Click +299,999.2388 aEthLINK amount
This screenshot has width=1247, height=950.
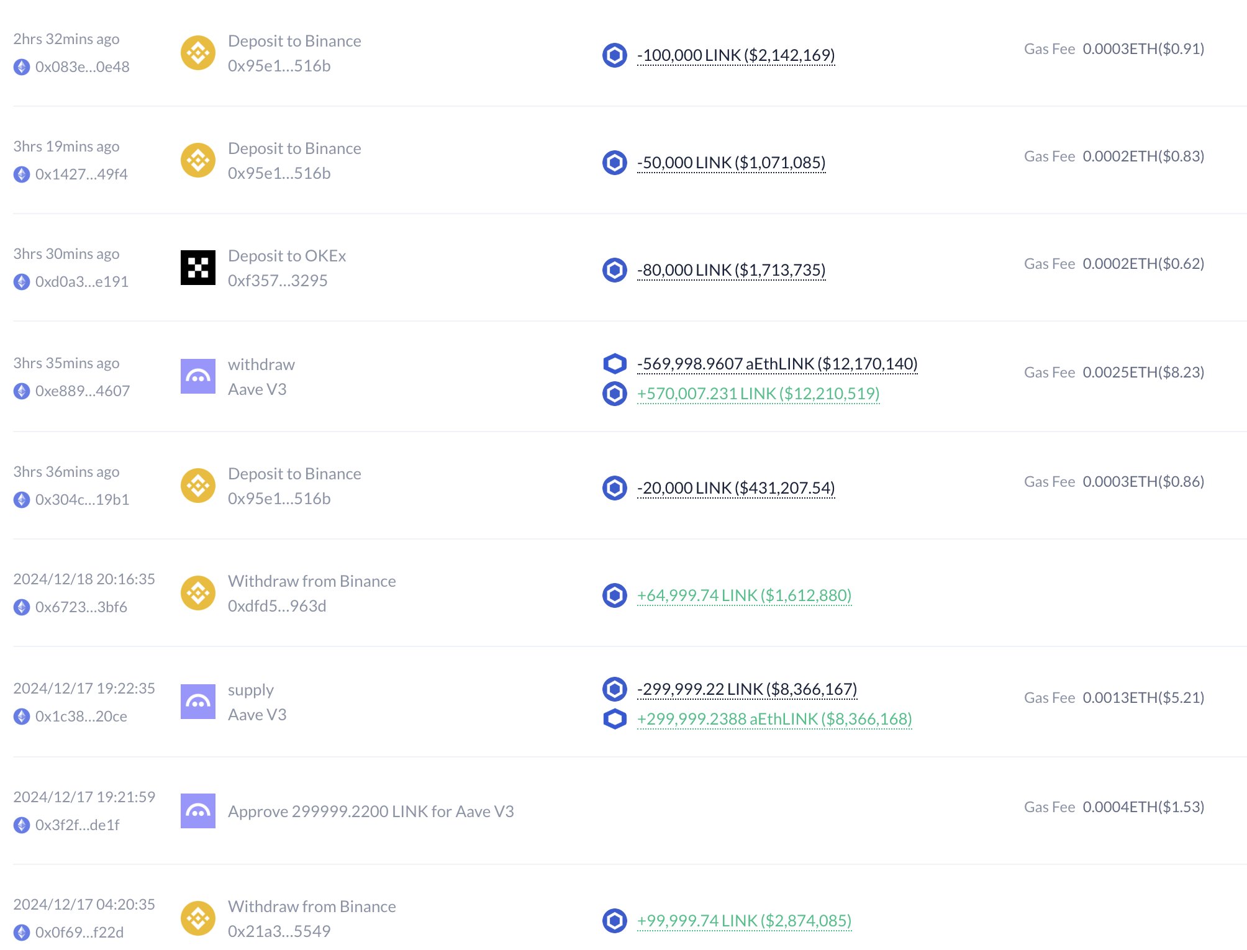point(774,719)
